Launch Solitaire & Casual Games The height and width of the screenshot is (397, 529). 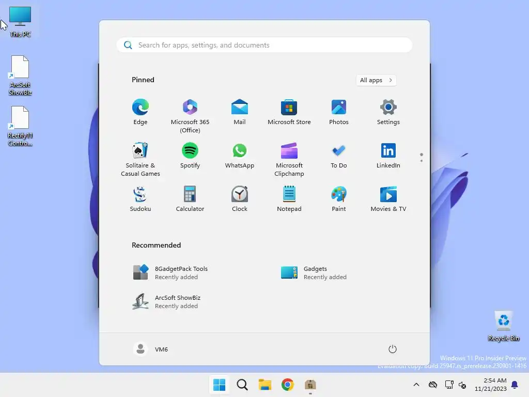pos(141,159)
